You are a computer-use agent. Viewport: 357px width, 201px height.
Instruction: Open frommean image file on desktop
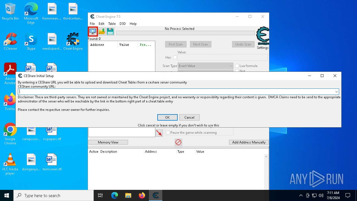point(52,12)
